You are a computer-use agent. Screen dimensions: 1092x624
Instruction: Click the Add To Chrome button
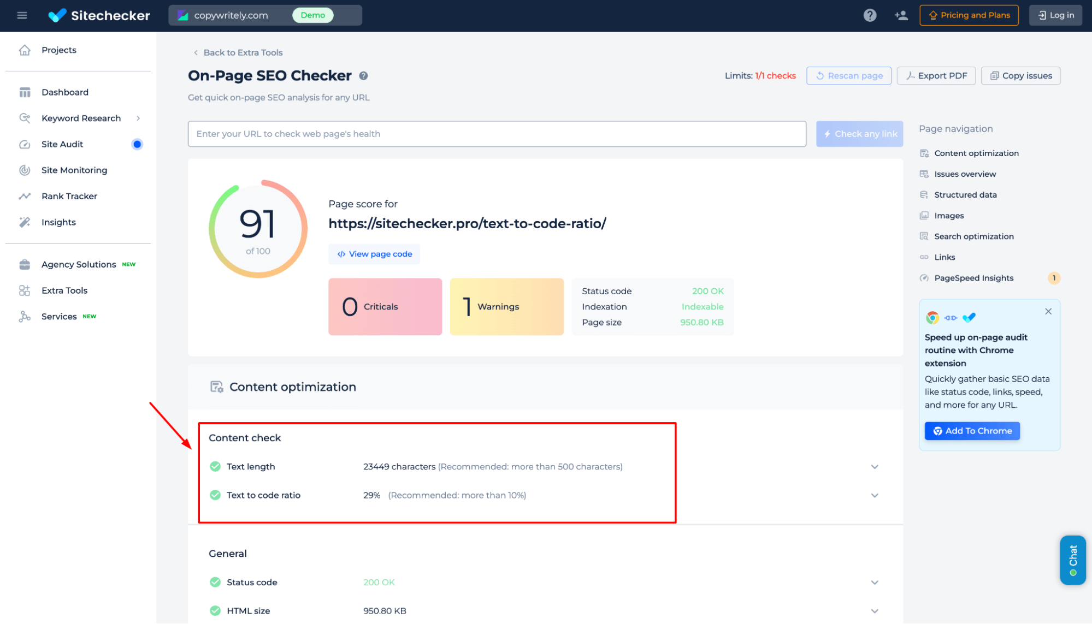click(x=973, y=430)
